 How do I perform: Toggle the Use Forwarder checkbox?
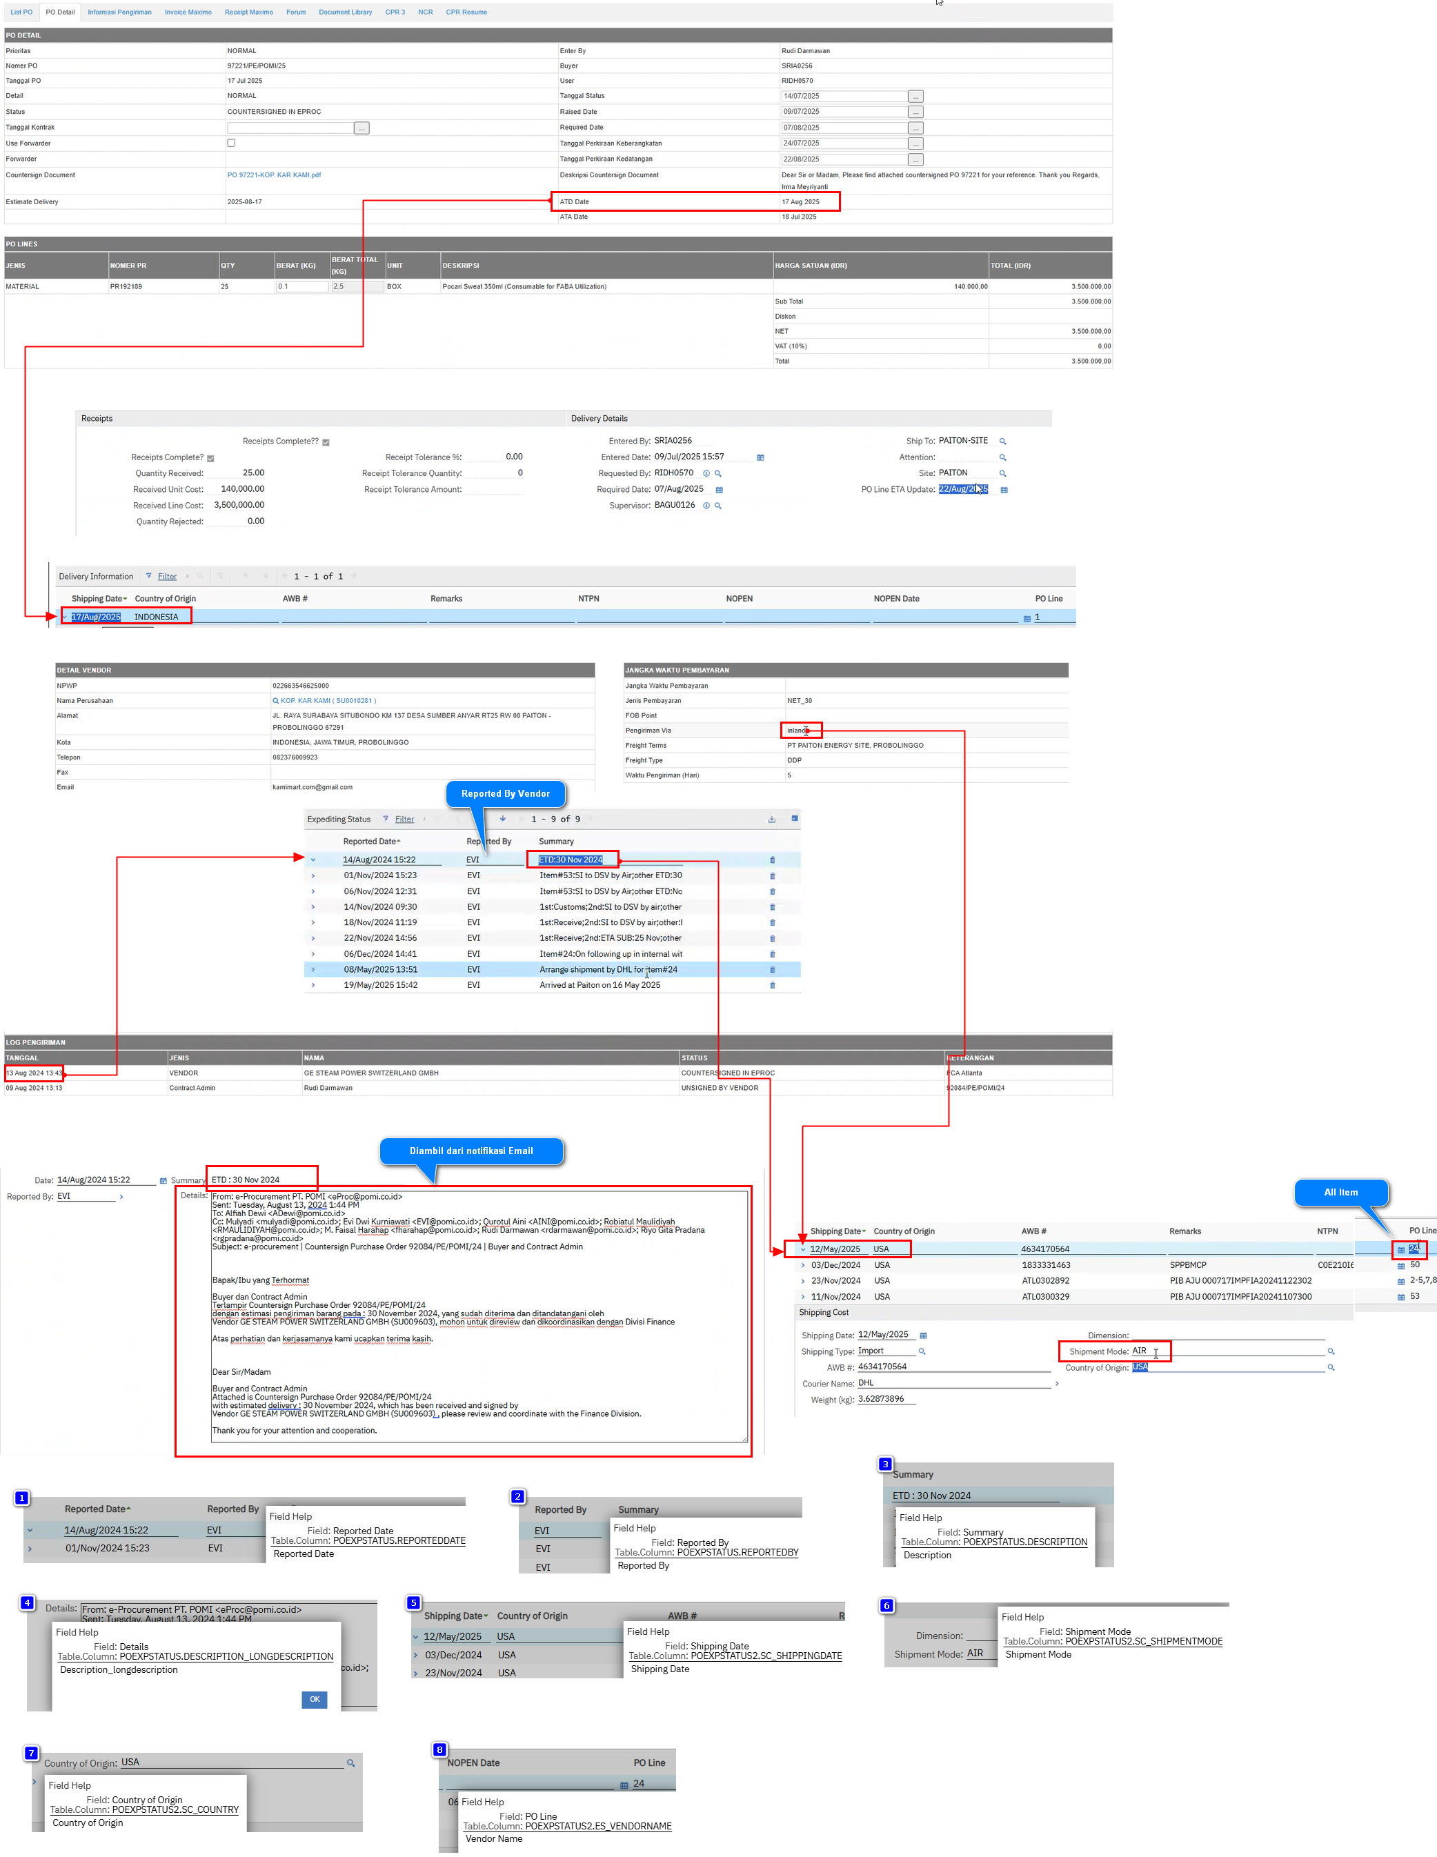[x=231, y=143]
